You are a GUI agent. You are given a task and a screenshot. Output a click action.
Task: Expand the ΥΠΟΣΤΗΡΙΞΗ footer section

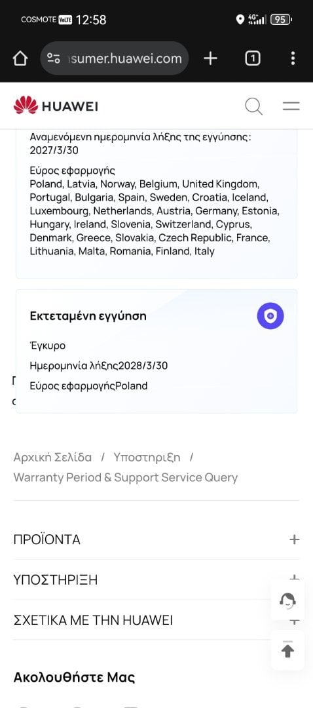point(156,580)
